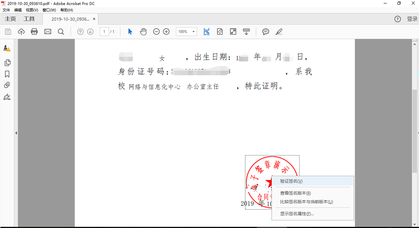The height and width of the screenshot is (228, 419).
Task: Open the Attachments paperclip panel
Action: 7,85
